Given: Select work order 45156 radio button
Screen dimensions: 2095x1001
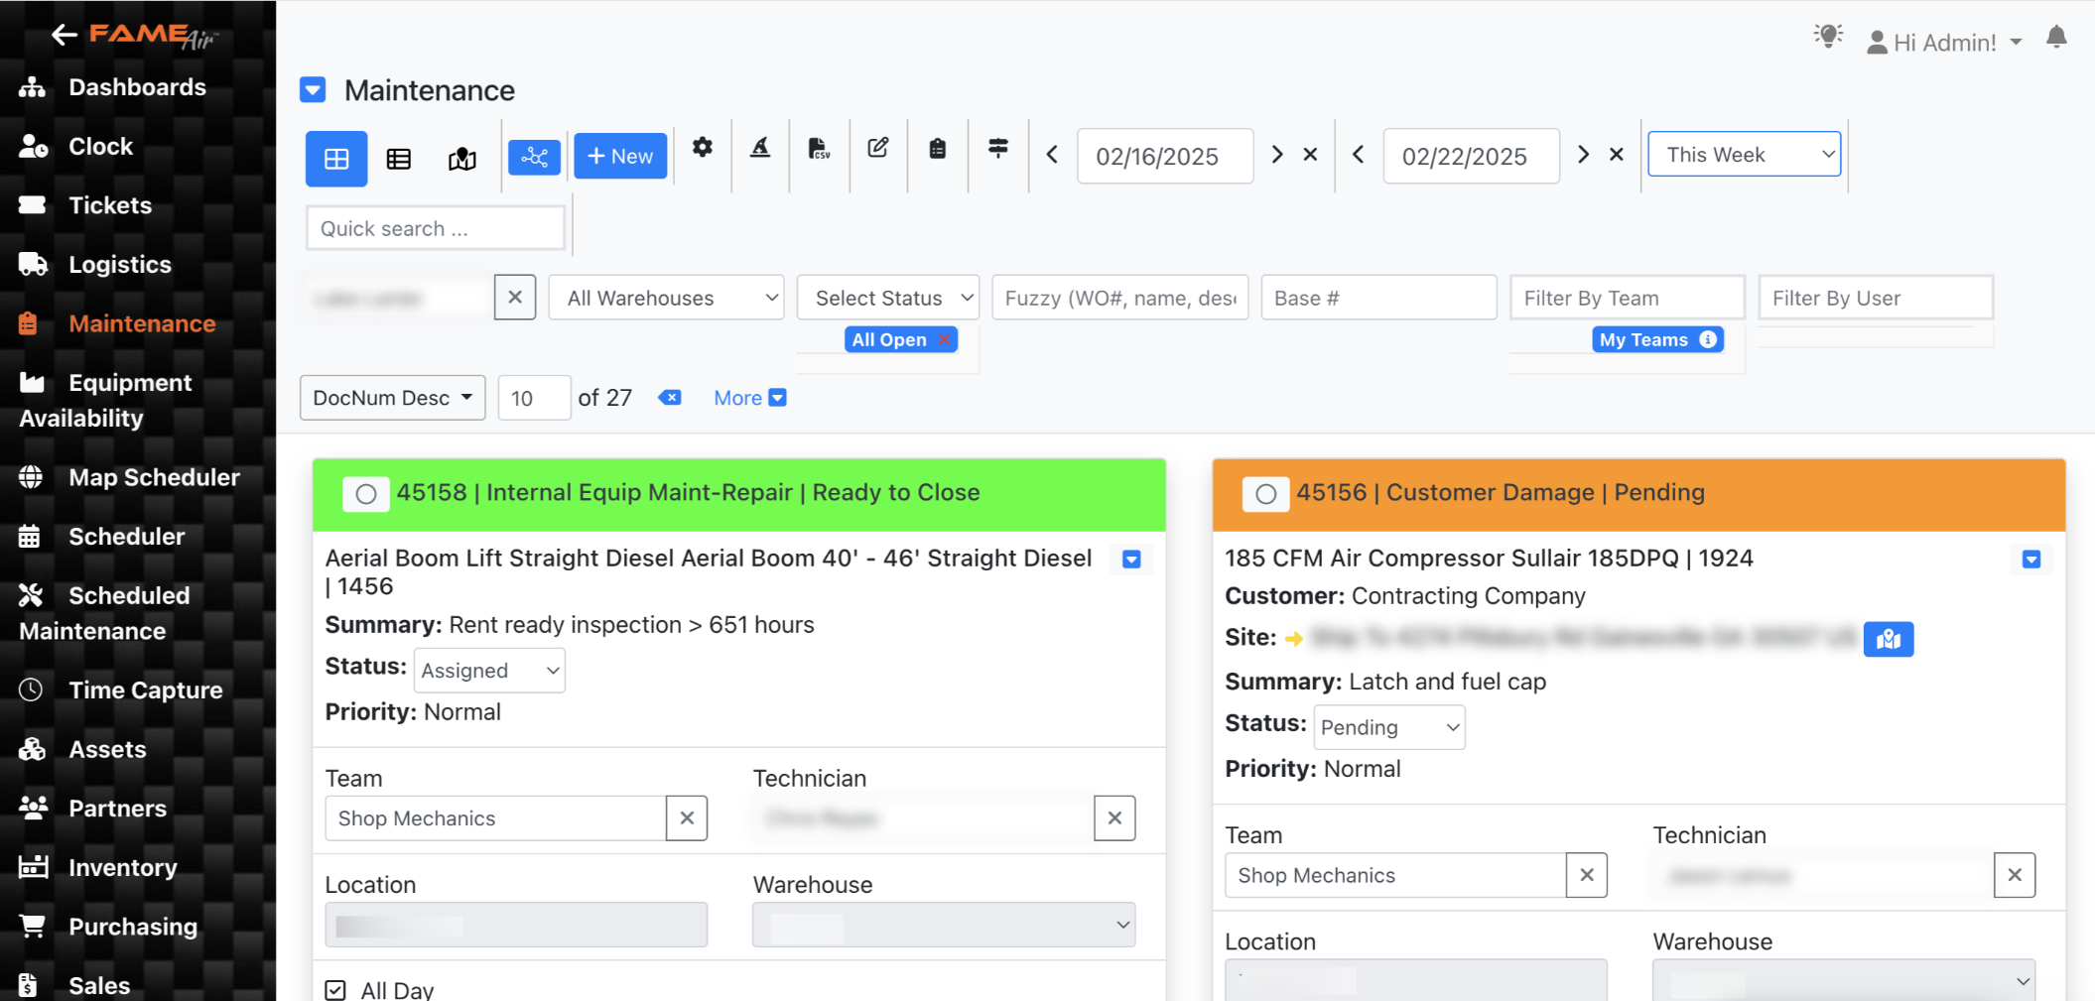Looking at the screenshot, I should tap(1265, 494).
